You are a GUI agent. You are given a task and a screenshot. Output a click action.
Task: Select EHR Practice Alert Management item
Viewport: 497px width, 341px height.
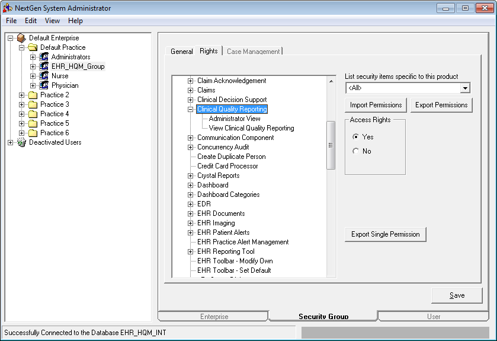point(243,242)
